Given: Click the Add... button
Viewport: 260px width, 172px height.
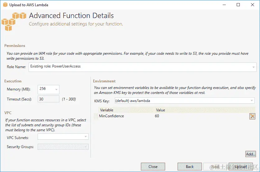Looking at the screenshot, I should [251, 154].
